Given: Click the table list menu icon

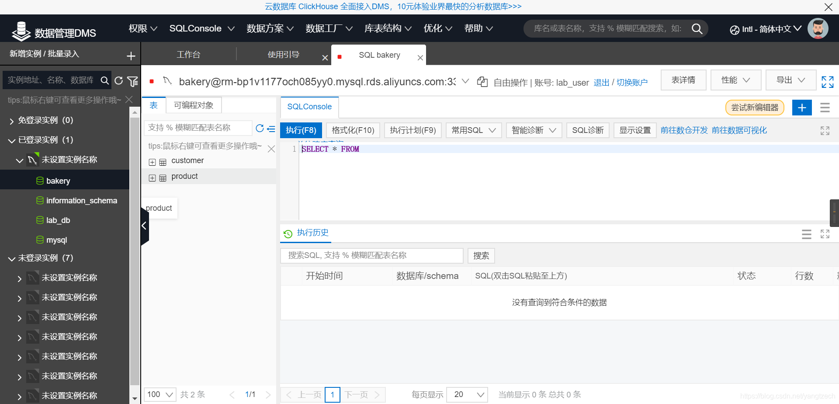Looking at the screenshot, I should 271,129.
